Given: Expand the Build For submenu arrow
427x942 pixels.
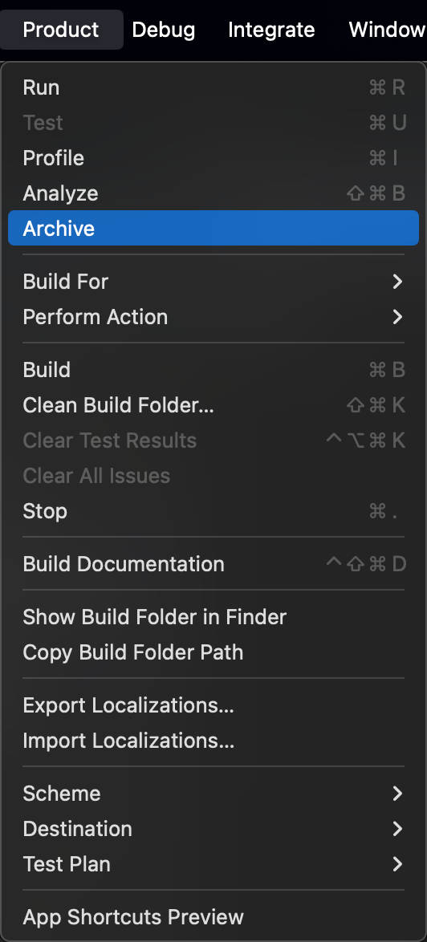Looking at the screenshot, I should [397, 281].
